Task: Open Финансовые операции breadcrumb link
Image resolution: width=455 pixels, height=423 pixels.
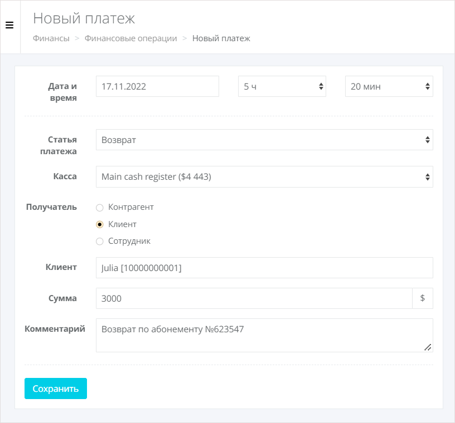Action: point(131,38)
